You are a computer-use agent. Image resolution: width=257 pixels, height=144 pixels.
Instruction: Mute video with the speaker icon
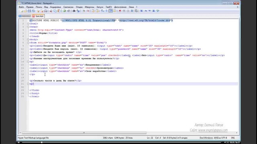[225, 142]
